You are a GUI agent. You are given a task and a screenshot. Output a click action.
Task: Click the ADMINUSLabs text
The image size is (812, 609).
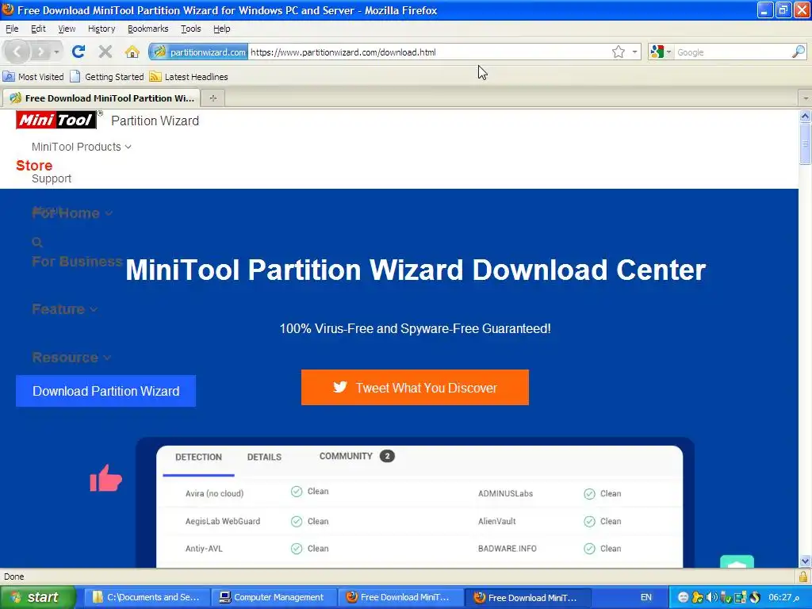(505, 493)
